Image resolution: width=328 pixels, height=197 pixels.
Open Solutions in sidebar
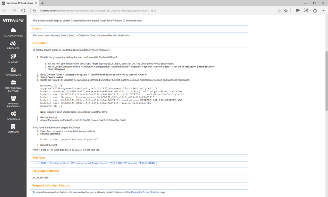point(13,116)
